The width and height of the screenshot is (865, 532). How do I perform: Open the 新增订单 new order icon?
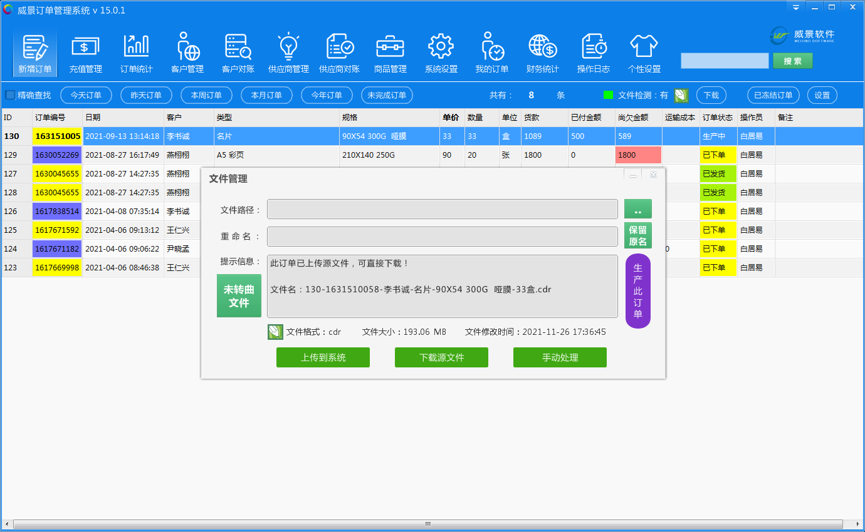(35, 53)
